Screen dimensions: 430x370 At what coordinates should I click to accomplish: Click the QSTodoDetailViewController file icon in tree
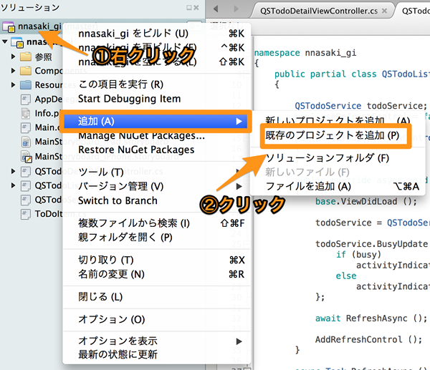(x=26, y=172)
